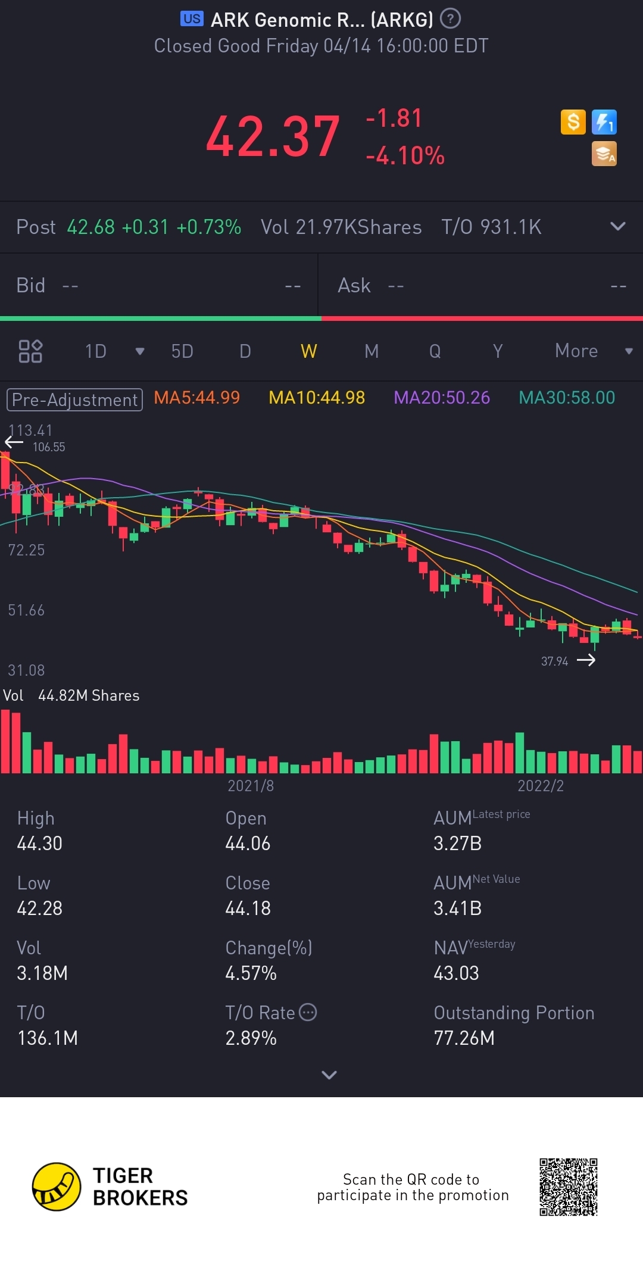Image resolution: width=643 pixels, height=1277 pixels.
Task: Open the yellow dollar sign icon
Action: click(573, 122)
